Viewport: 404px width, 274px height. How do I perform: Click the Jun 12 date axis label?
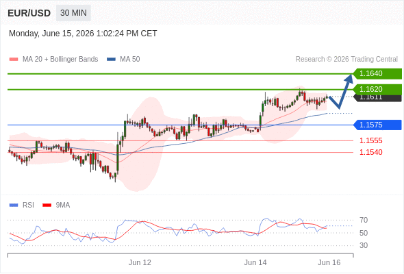tap(140, 262)
